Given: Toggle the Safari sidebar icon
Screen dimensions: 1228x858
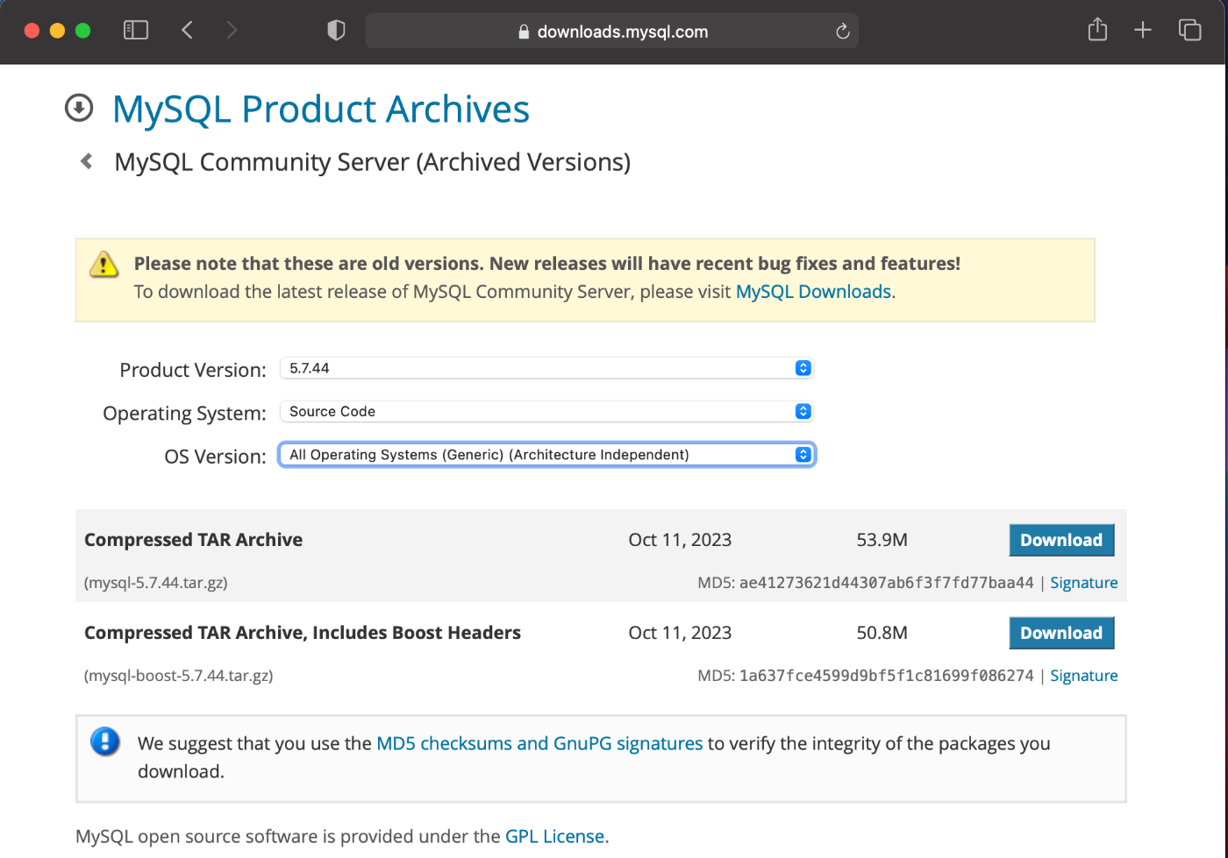Looking at the screenshot, I should tap(136, 31).
